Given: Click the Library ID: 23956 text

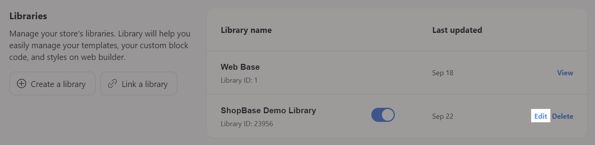Looking at the screenshot, I should tap(247, 124).
